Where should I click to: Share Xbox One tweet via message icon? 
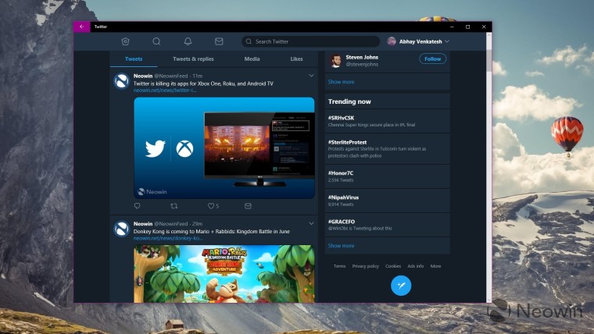coord(248,206)
